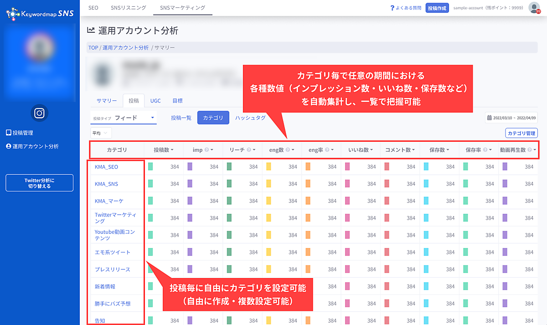Viewport: 547px width, 325px height.
Task: Sort by the いいね数 column arrow
Action: point(372,150)
